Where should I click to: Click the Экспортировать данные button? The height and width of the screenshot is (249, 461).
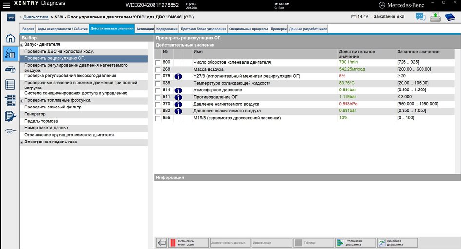(230, 243)
